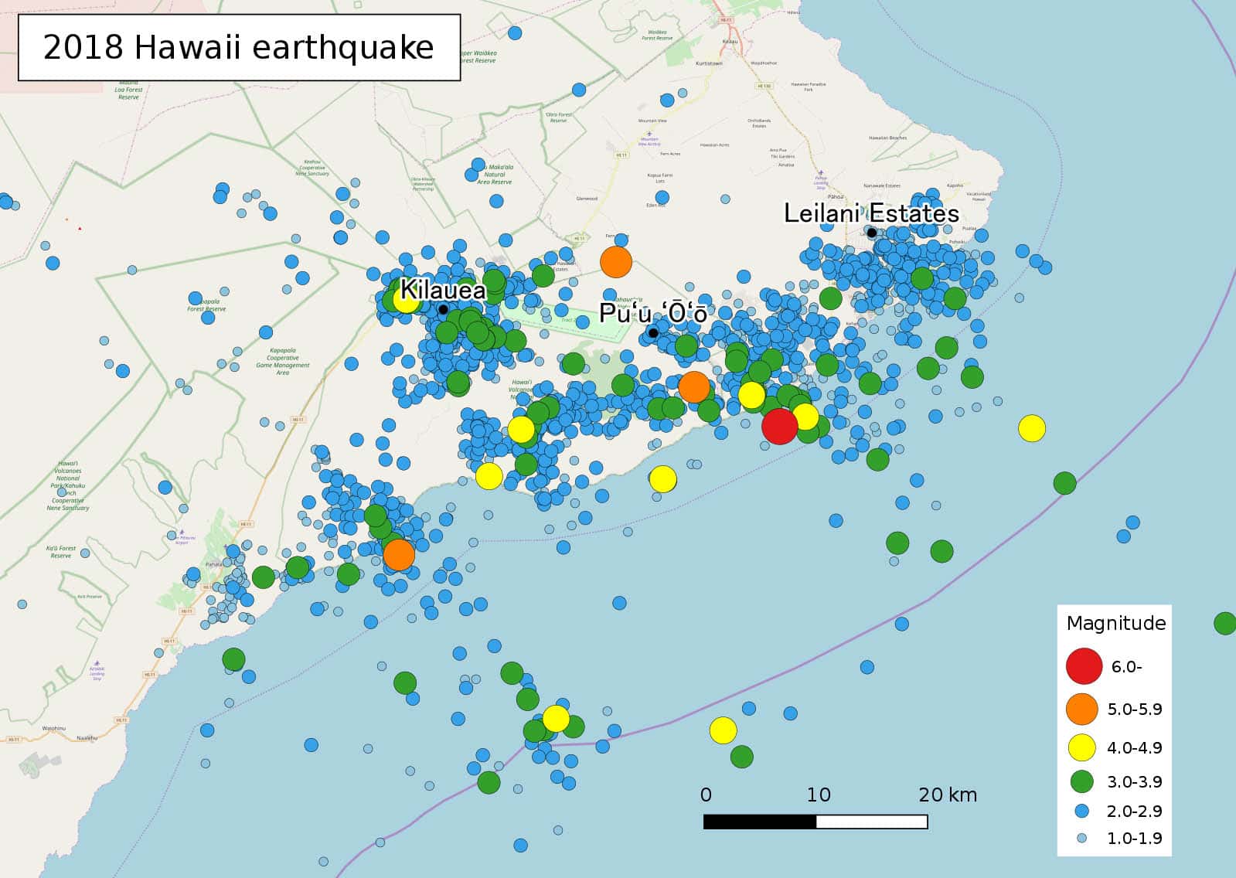Select the black dot marking Kilauea
Viewport: 1236px width, 878px height.
(x=443, y=310)
